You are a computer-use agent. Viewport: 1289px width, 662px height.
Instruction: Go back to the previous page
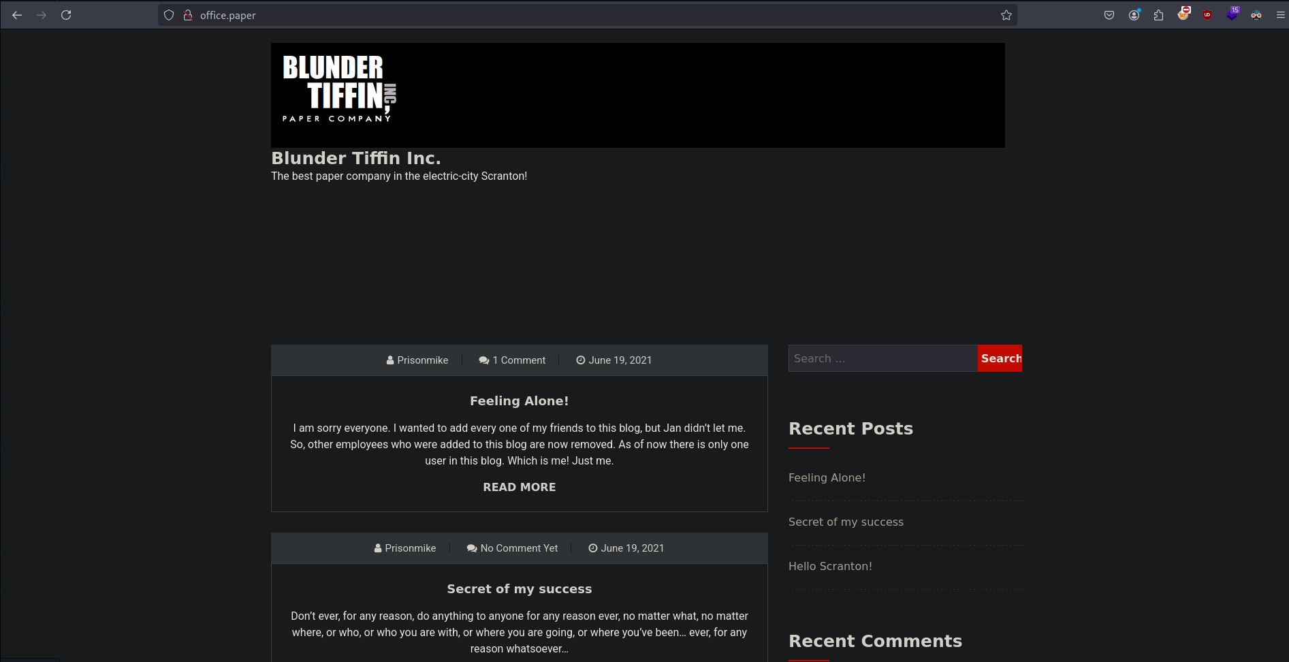pos(17,15)
